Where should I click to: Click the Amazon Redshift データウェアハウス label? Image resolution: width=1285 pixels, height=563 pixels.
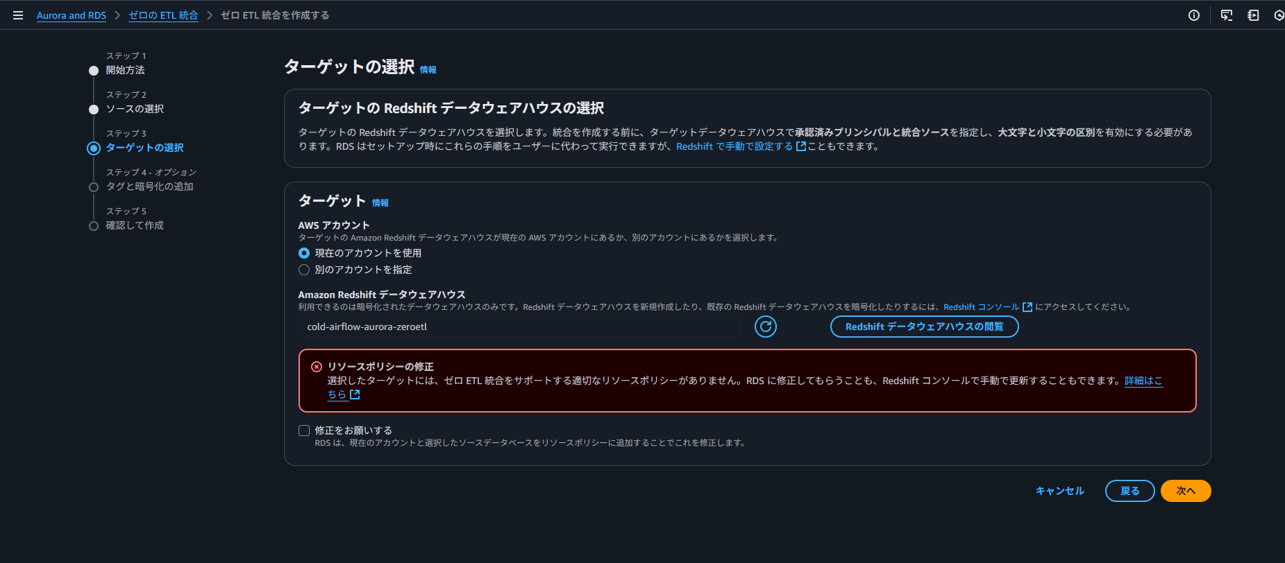click(382, 295)
